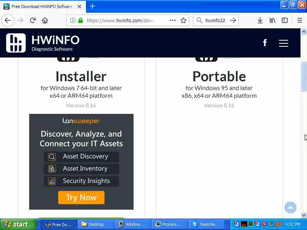The image size is (307, 230).
Task: Click the vertical scrollbar thumb
Action: 304,76
